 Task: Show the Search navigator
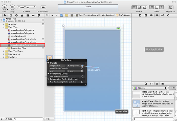click(x=16, y=15)
